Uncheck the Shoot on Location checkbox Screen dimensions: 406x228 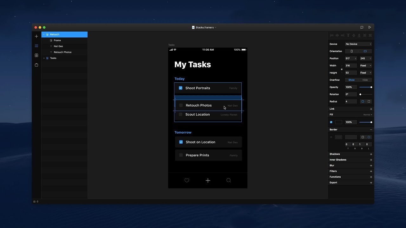point(181,142)
